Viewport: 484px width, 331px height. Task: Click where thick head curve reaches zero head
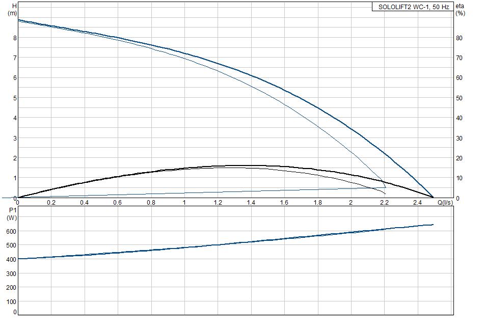click(x=433, y=198)
